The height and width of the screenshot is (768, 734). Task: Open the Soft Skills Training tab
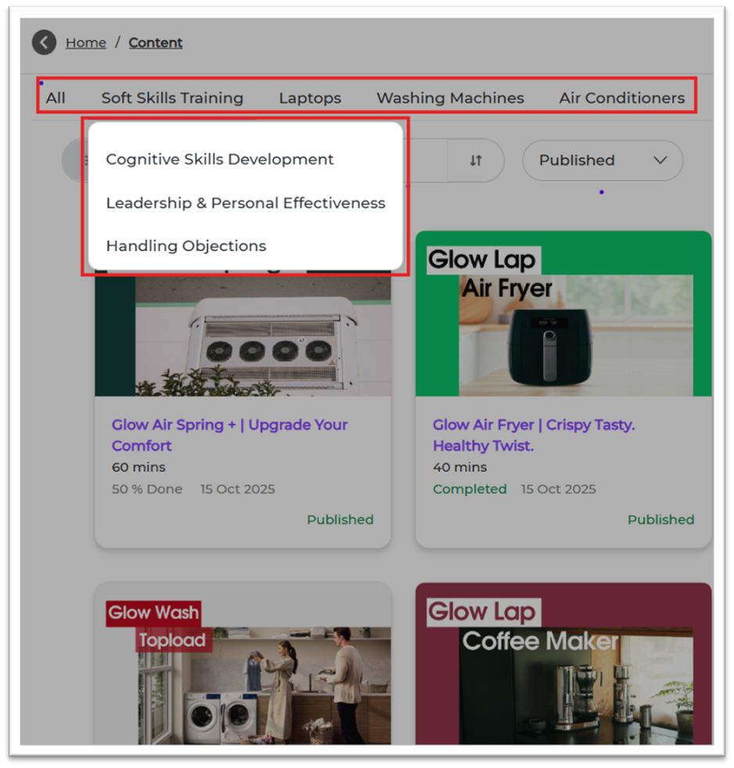[172, 98]
